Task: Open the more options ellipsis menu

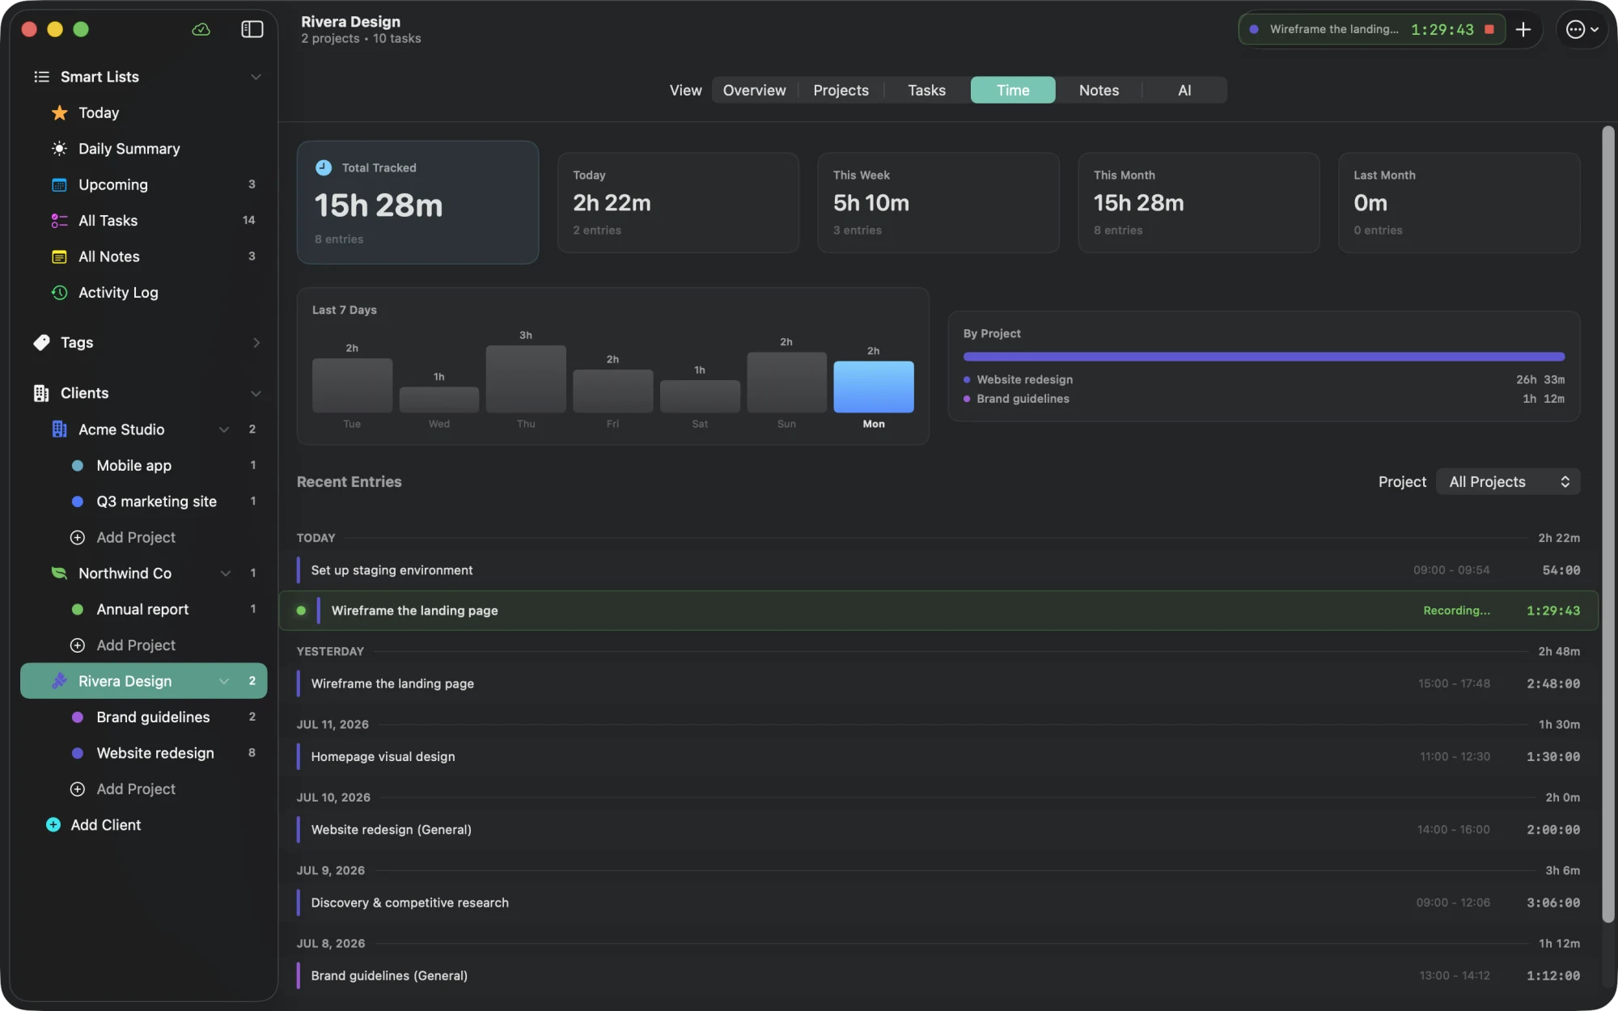Action: (x=1582, y=29)
